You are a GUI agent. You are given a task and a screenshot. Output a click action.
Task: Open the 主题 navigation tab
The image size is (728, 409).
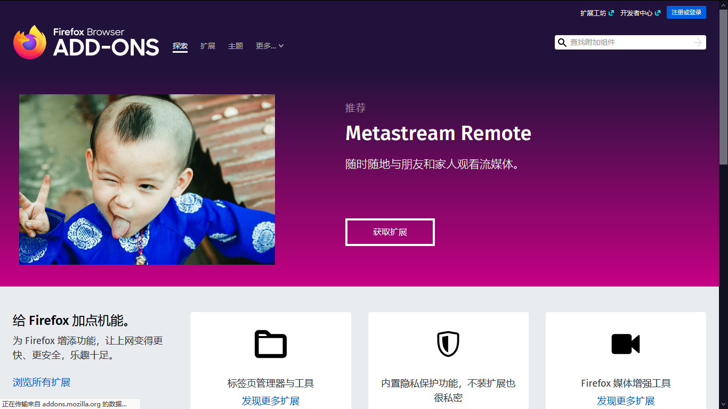coord(236,46)
